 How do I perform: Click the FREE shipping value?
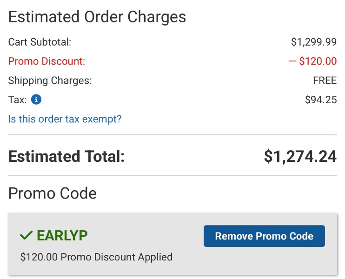coord(325,80)
